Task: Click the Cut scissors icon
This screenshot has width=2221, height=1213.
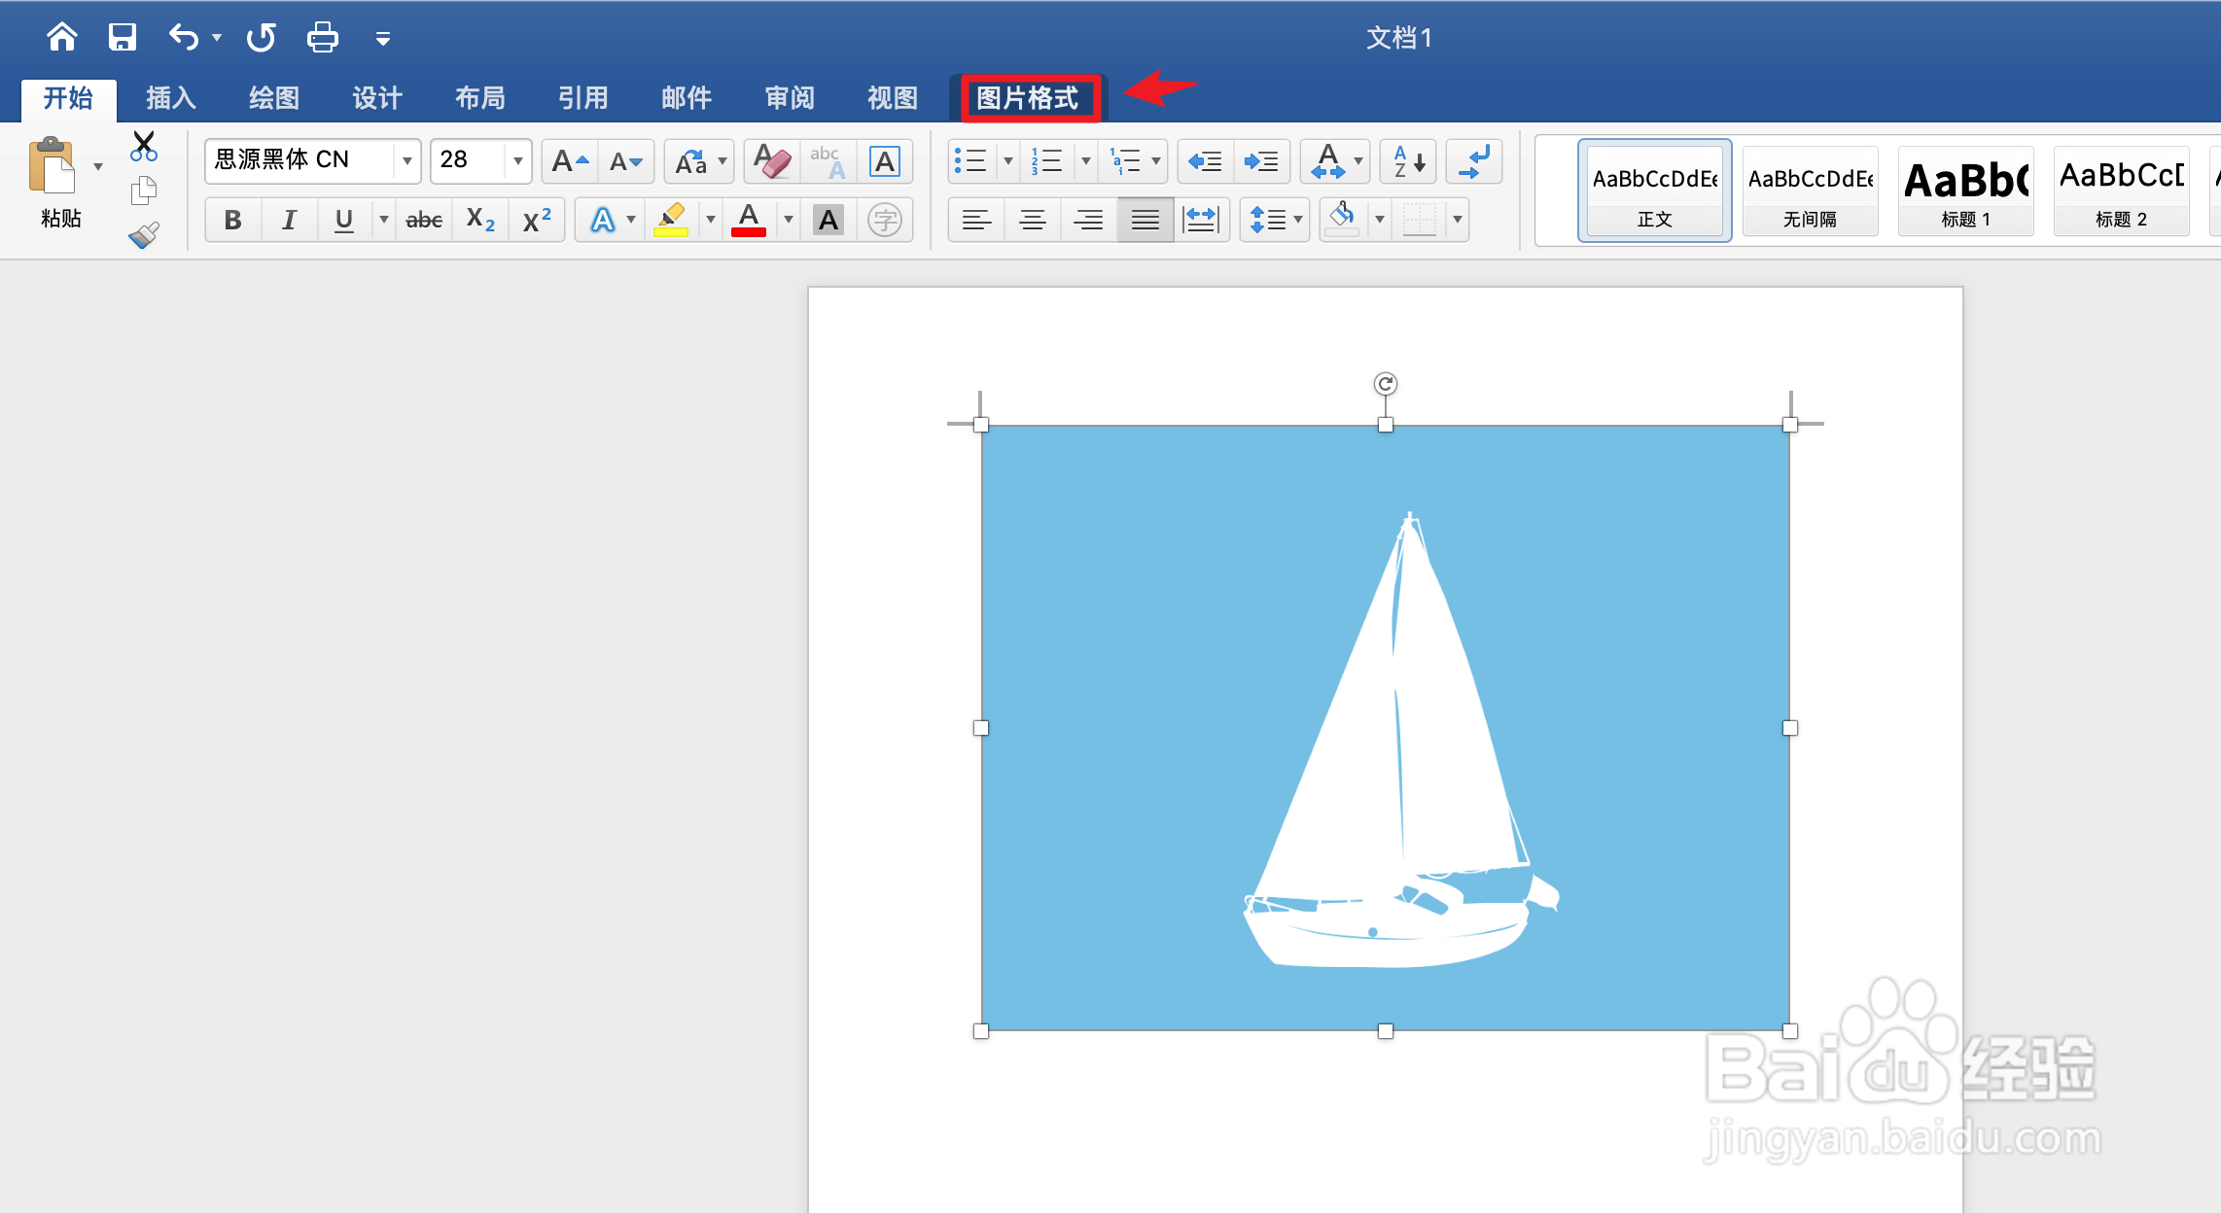Action: pyautogui.click(x=144, y=146)
